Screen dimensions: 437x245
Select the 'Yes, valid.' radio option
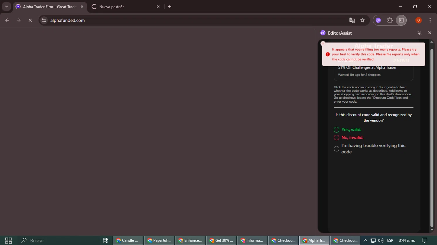tap(336, 130)
